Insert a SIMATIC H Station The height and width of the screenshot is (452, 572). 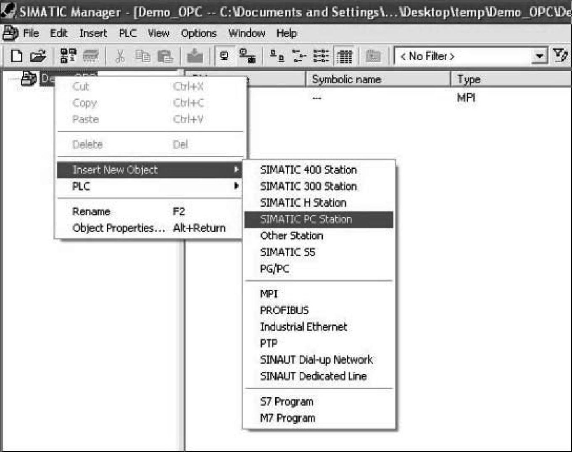click(319, 202)
